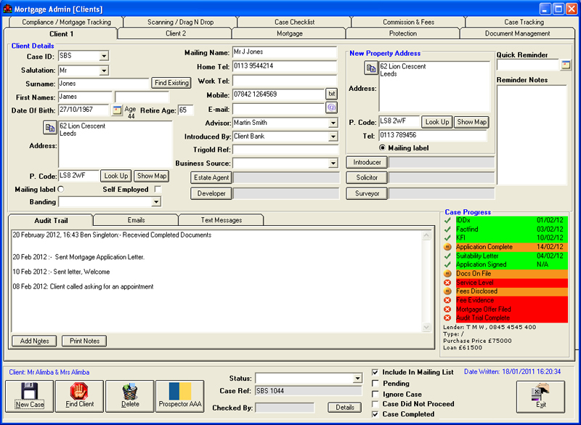Click Service Level red cross icon

(x=447, y=283)
